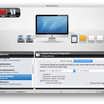The image size is (104, 104).
Task: Click the tool selection list scrollbar
Action: tap(33, 69)
